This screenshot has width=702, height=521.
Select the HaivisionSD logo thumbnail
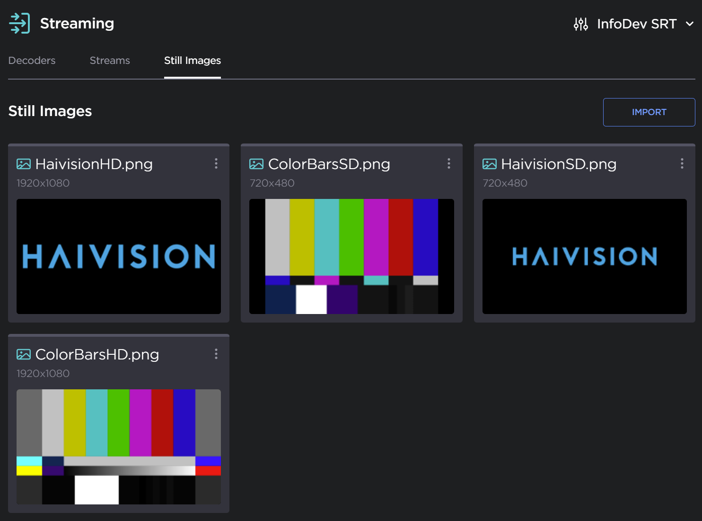pyautogui.click(x=584, y=256)
